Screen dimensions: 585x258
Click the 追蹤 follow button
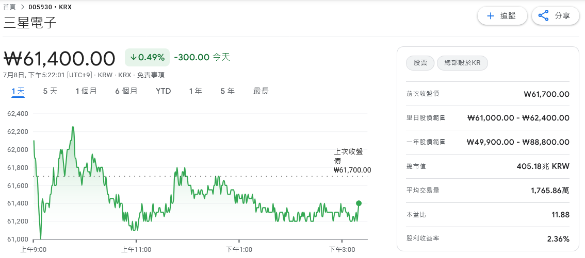(x=502, y=16)
